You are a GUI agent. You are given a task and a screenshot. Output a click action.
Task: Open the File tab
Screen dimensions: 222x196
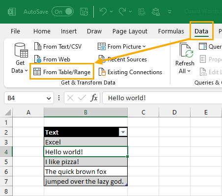tap(15, 31)
